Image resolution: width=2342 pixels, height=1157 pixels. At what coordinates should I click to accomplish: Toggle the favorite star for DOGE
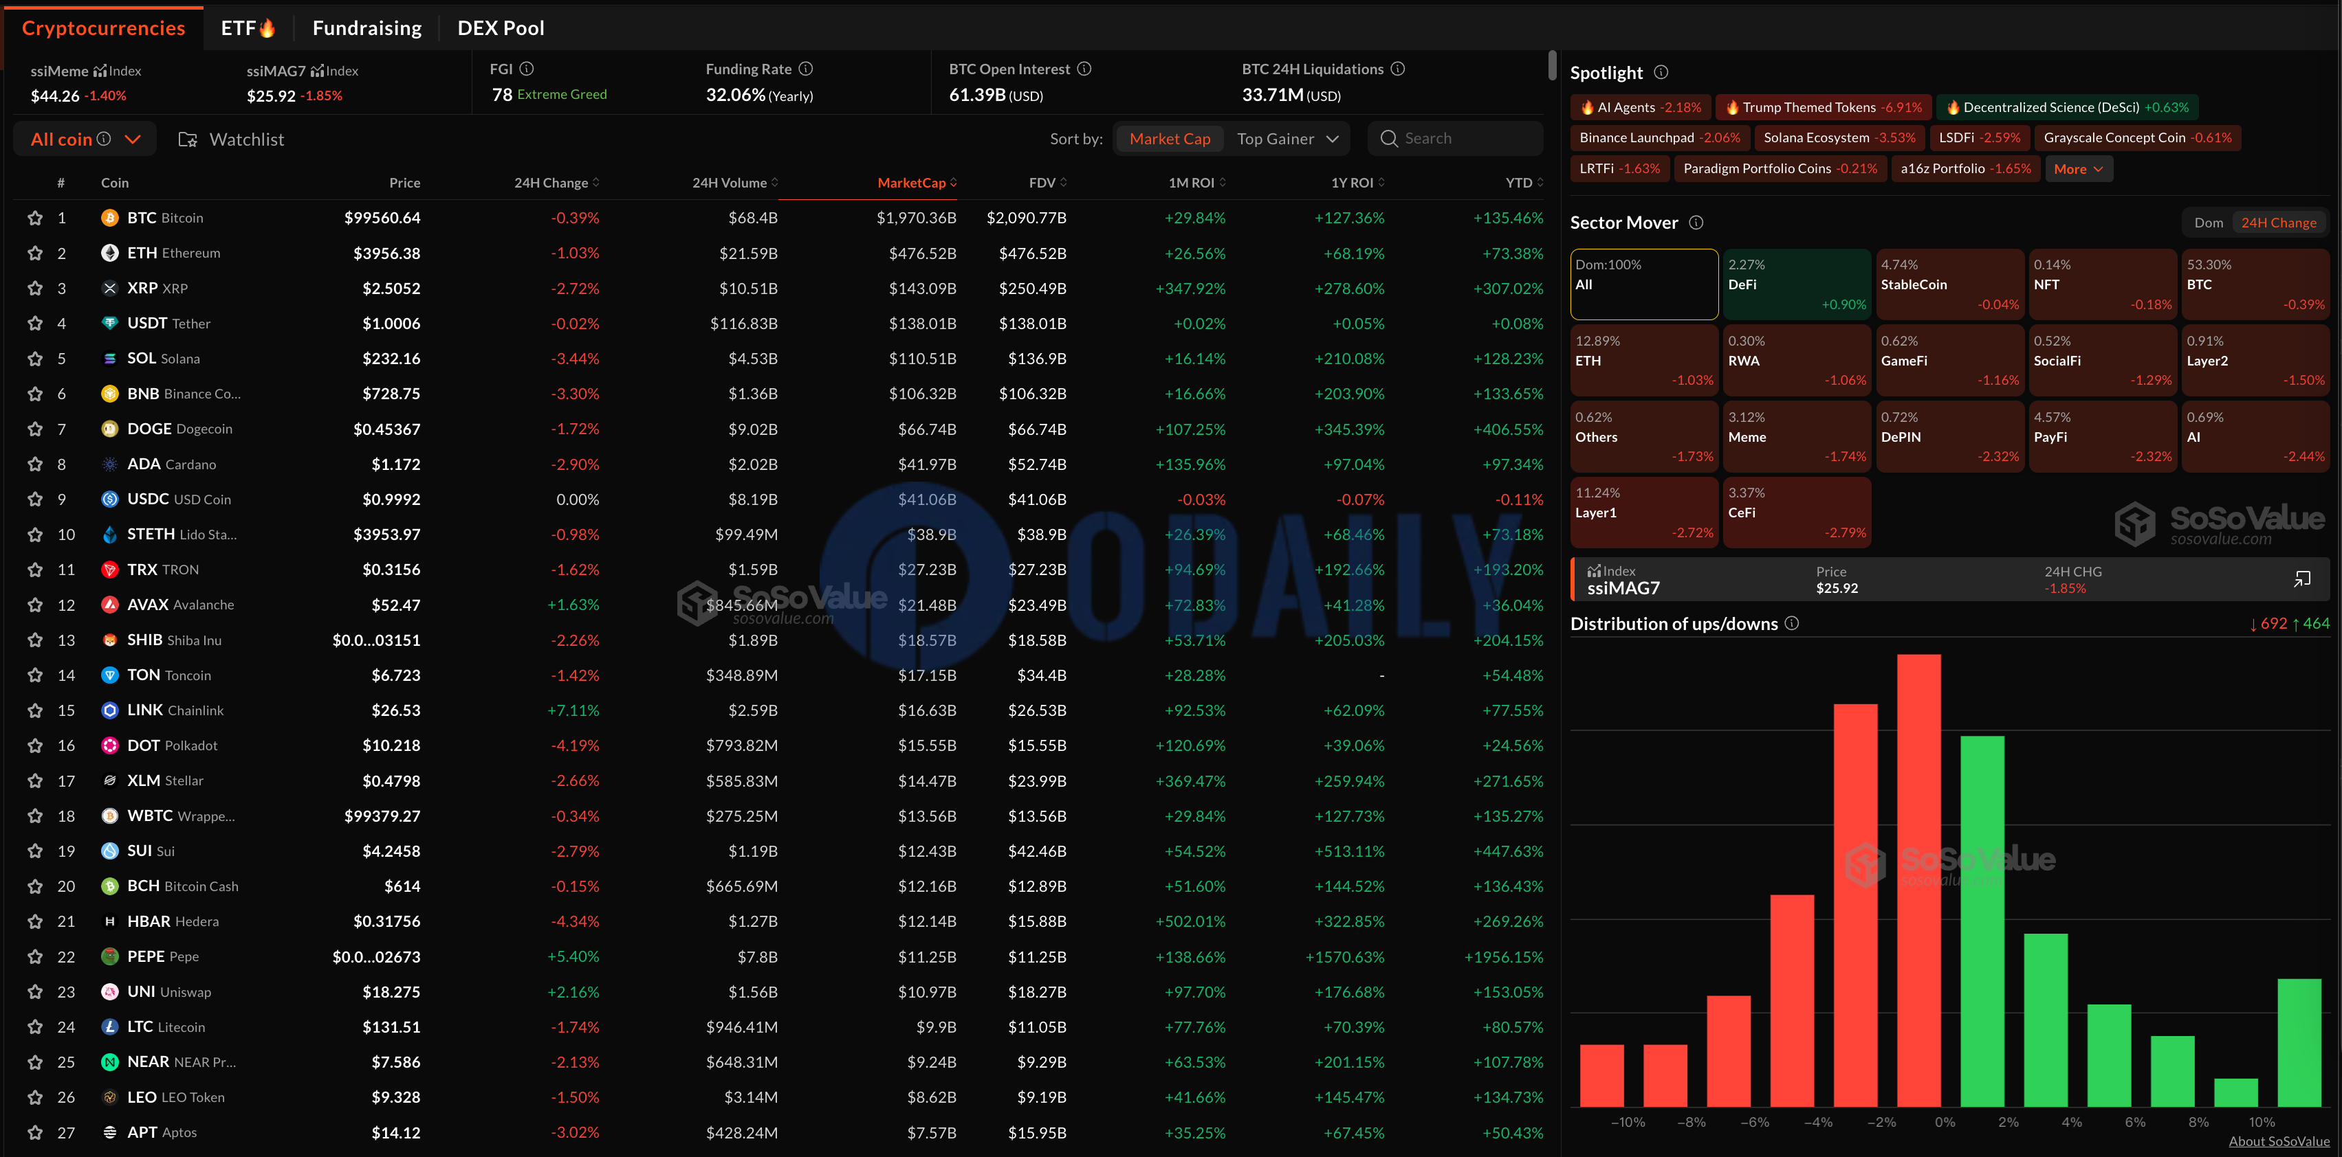point(36,429)
